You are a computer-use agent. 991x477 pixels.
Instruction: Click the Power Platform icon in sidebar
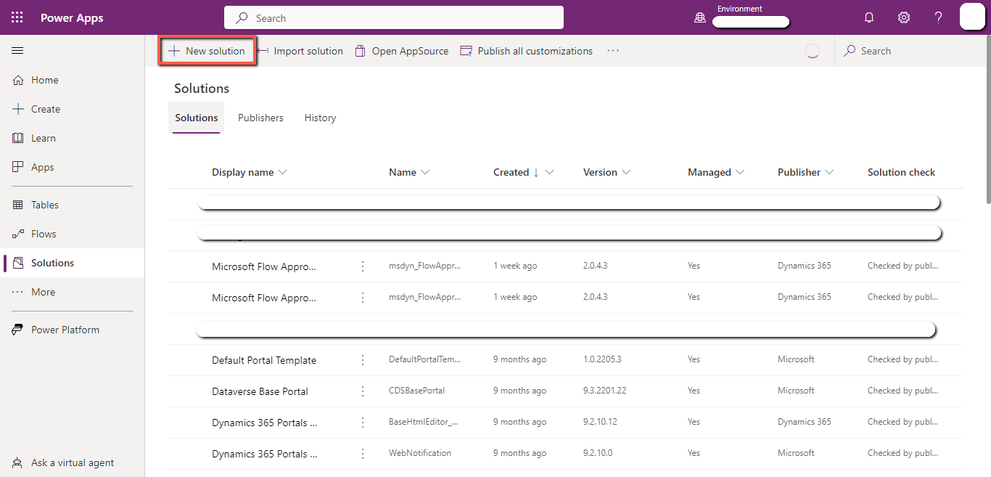click(18, 330)
